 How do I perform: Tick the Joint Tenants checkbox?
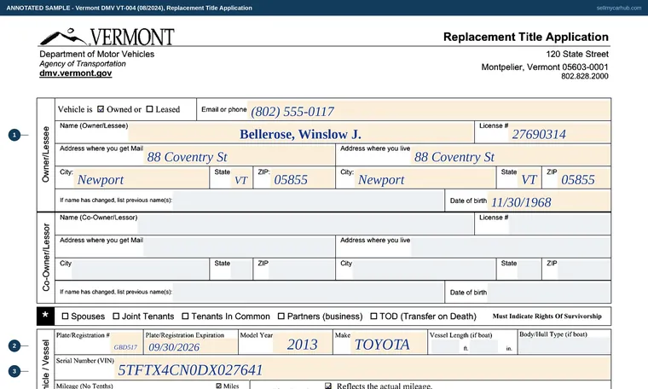[x=116, y=316]
